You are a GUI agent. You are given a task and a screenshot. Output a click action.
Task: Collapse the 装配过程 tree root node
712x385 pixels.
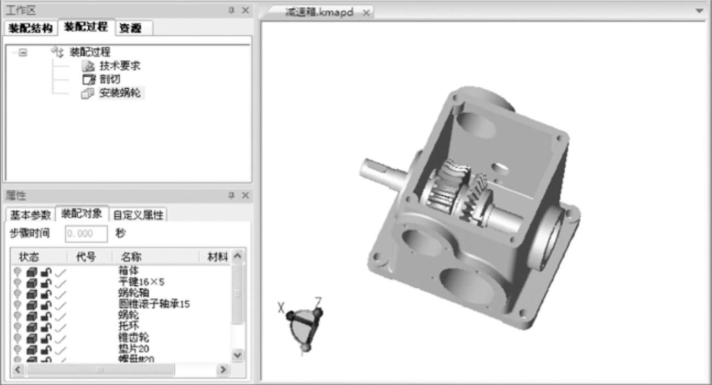pyautogui.click(x=23, y=52)
